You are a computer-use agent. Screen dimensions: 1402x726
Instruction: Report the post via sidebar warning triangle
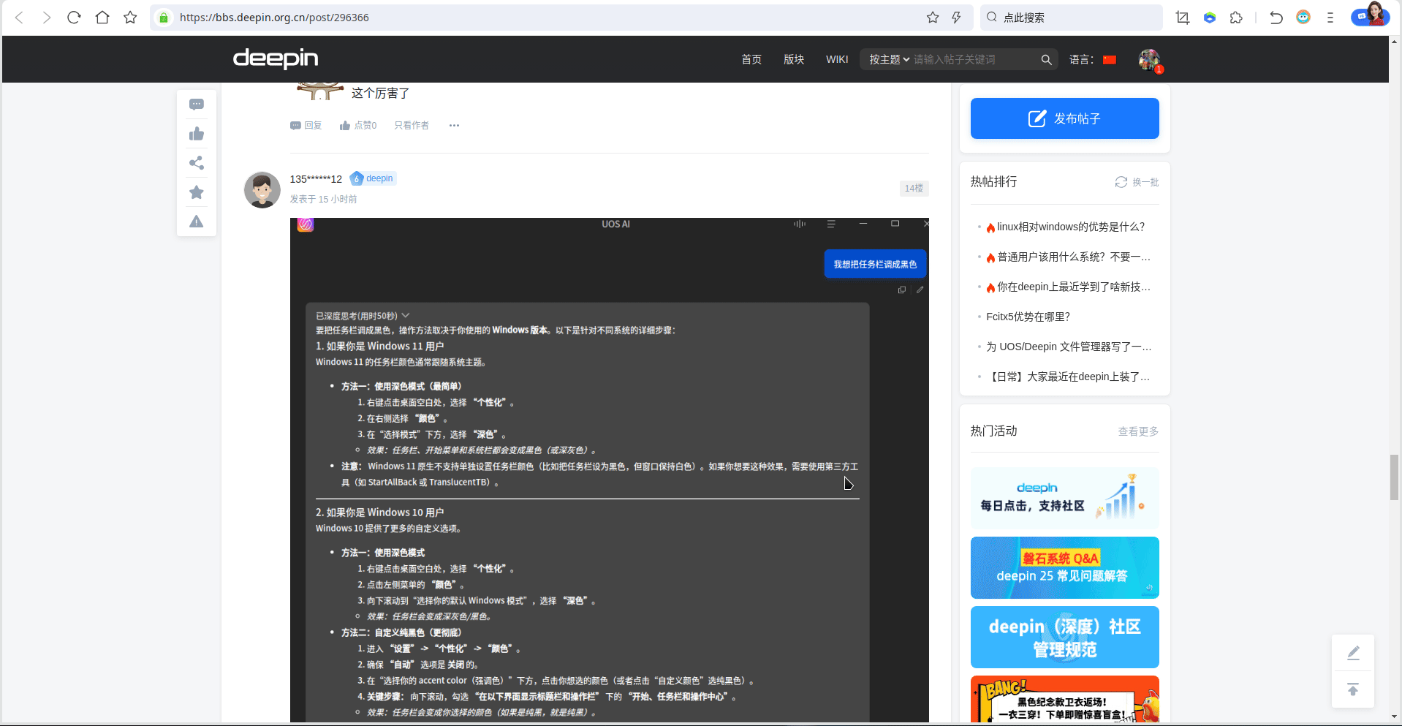197,222
